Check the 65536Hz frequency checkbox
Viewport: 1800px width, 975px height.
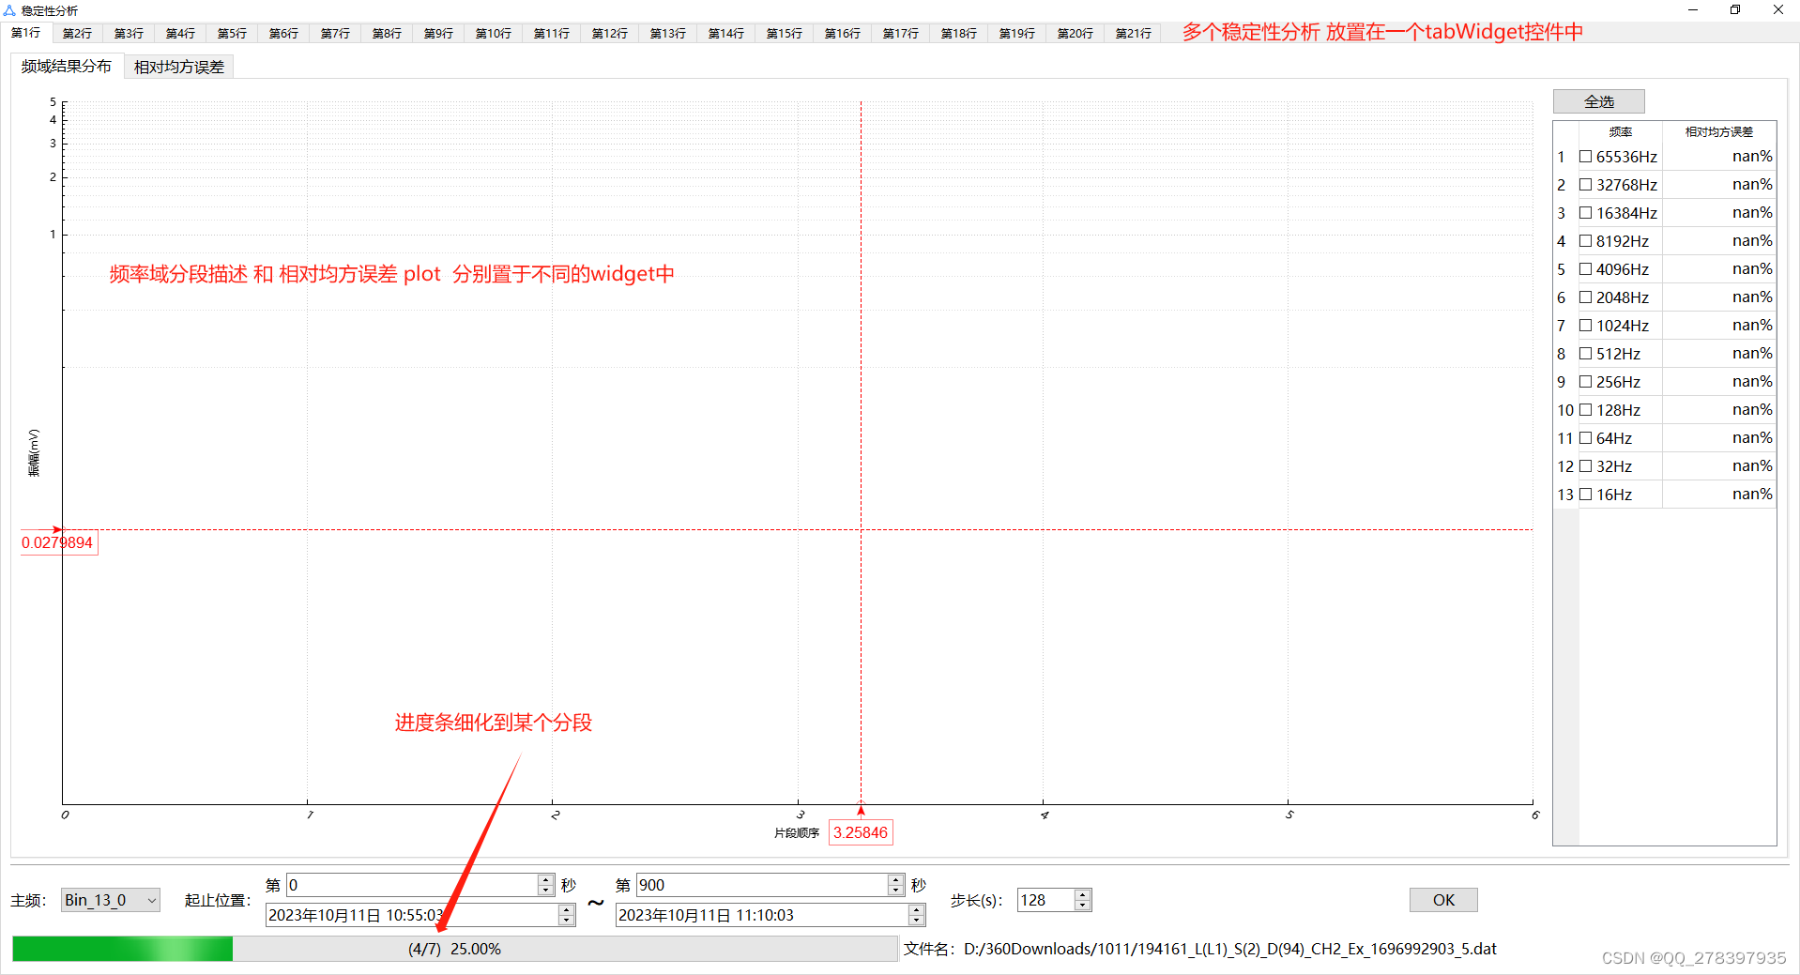pos(1586,157)
